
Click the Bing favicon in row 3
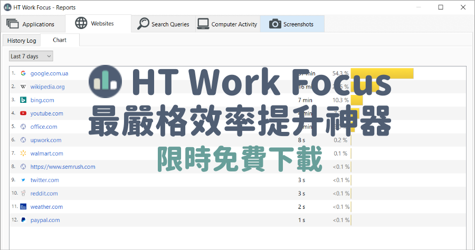pyautogui.click(x=23, y=100)
